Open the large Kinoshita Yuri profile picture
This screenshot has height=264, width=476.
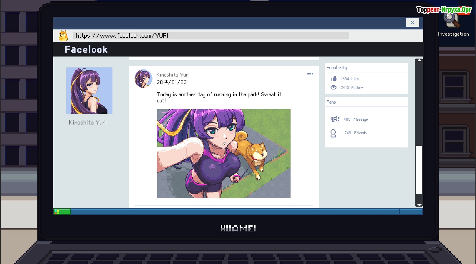tap(89, 91)
